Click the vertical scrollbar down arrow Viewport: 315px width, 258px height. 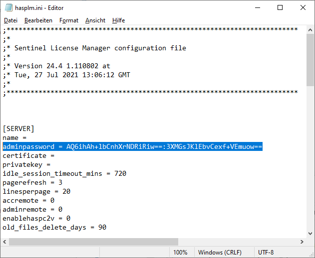point(310,234)
